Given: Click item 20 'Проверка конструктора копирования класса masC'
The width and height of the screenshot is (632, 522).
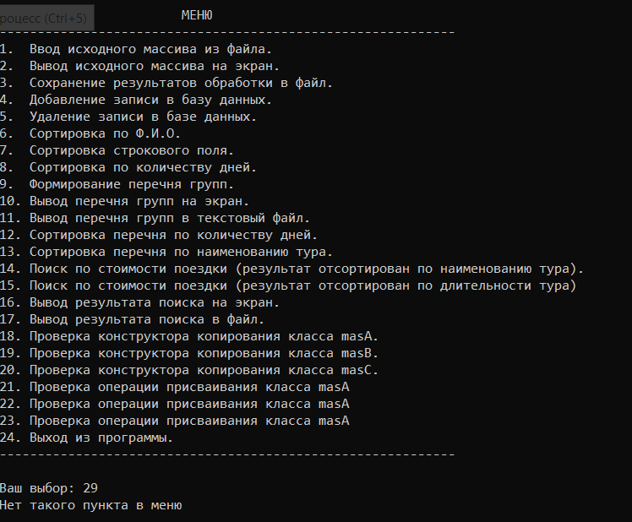Looking at the screenshot, I should (x=189, y=370).
